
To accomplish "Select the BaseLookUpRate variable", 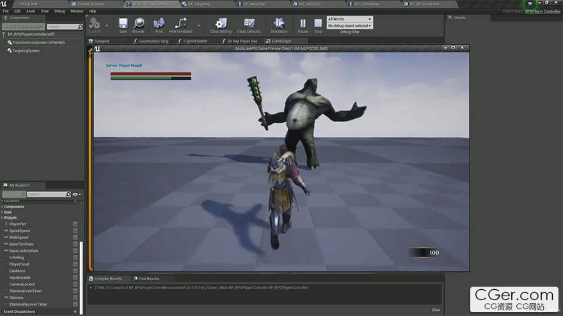I will (24, 251).
